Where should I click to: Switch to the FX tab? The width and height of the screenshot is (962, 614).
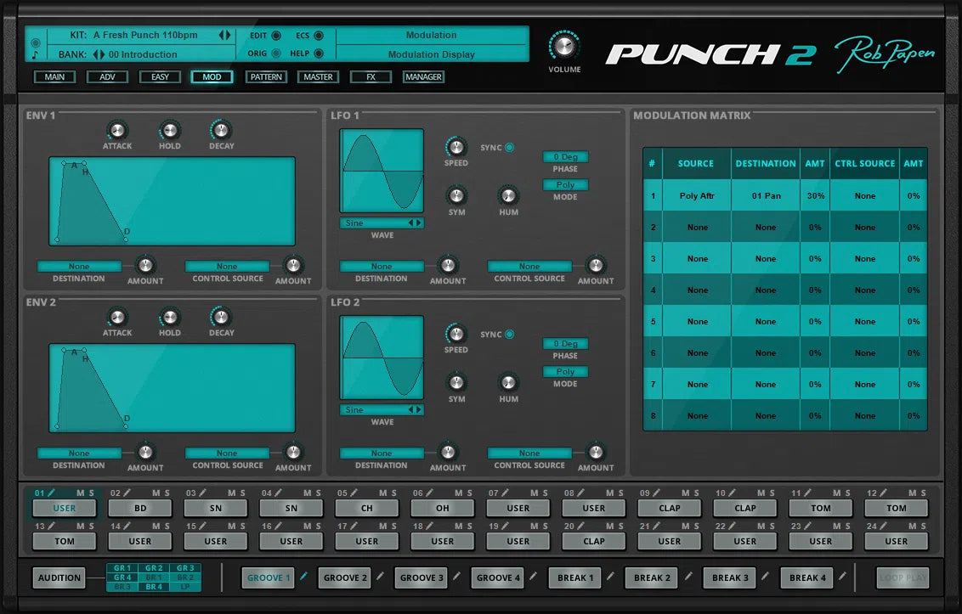coord(371,76)
